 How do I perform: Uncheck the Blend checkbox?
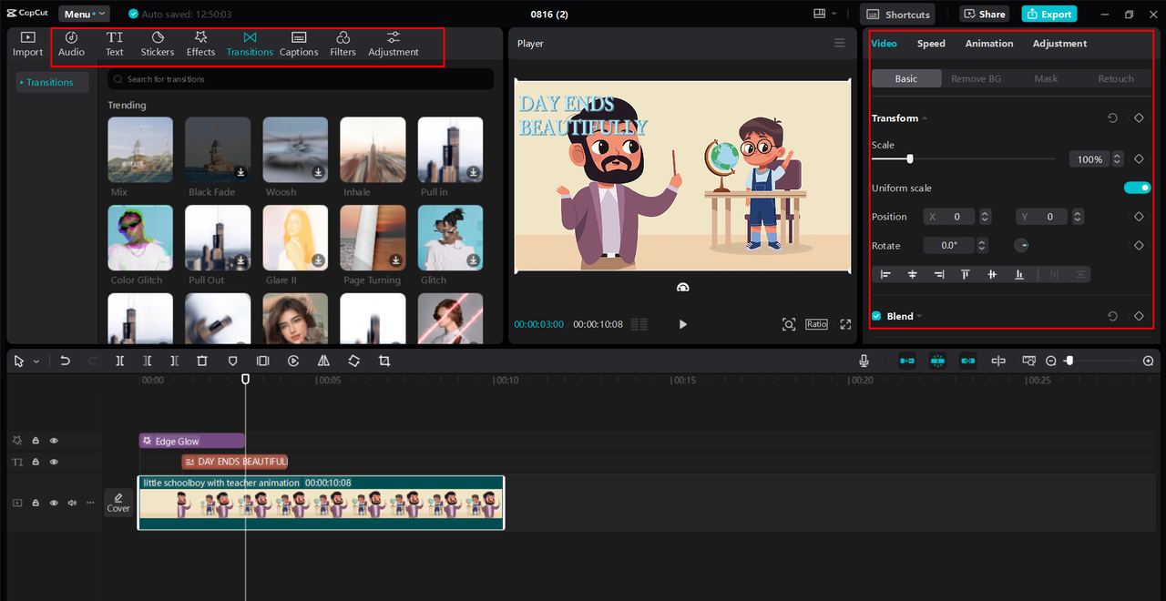[x=876, y=316]
